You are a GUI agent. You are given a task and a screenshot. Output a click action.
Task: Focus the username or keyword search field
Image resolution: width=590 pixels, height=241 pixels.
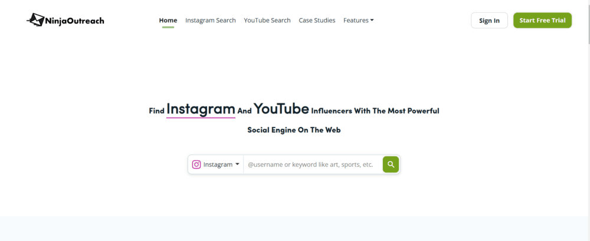click(x=313, y=165)
